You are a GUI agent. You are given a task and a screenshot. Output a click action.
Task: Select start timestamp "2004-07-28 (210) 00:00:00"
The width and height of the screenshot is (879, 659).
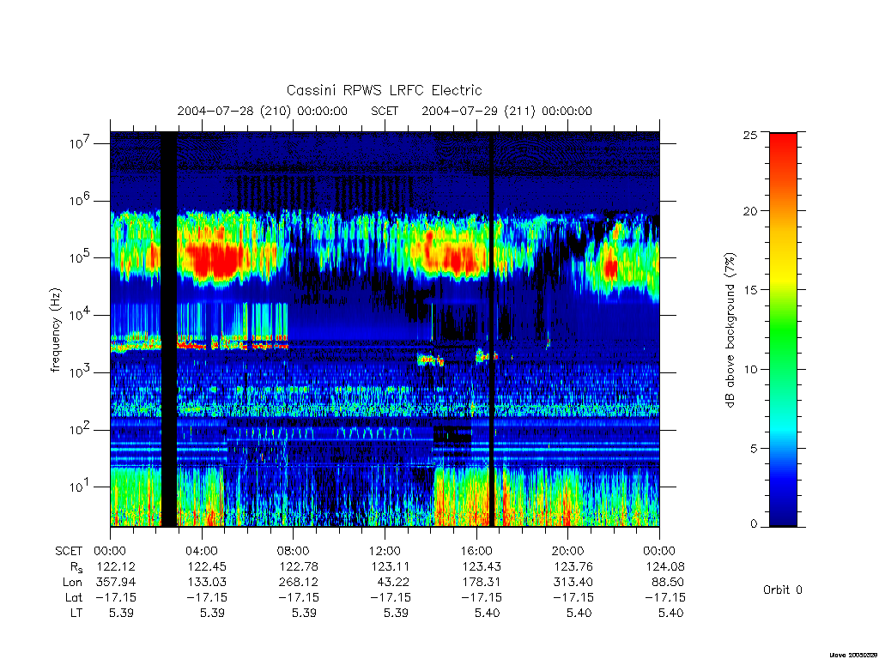pyautogui.click(x=263, y=111)
